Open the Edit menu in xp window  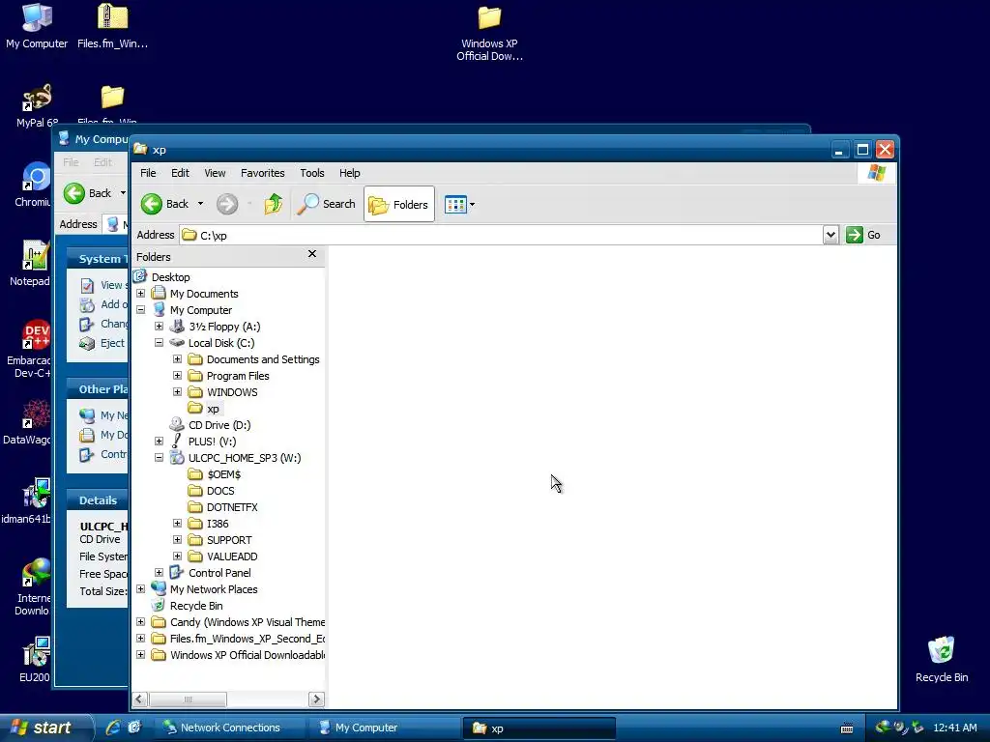tap(180, 173)
